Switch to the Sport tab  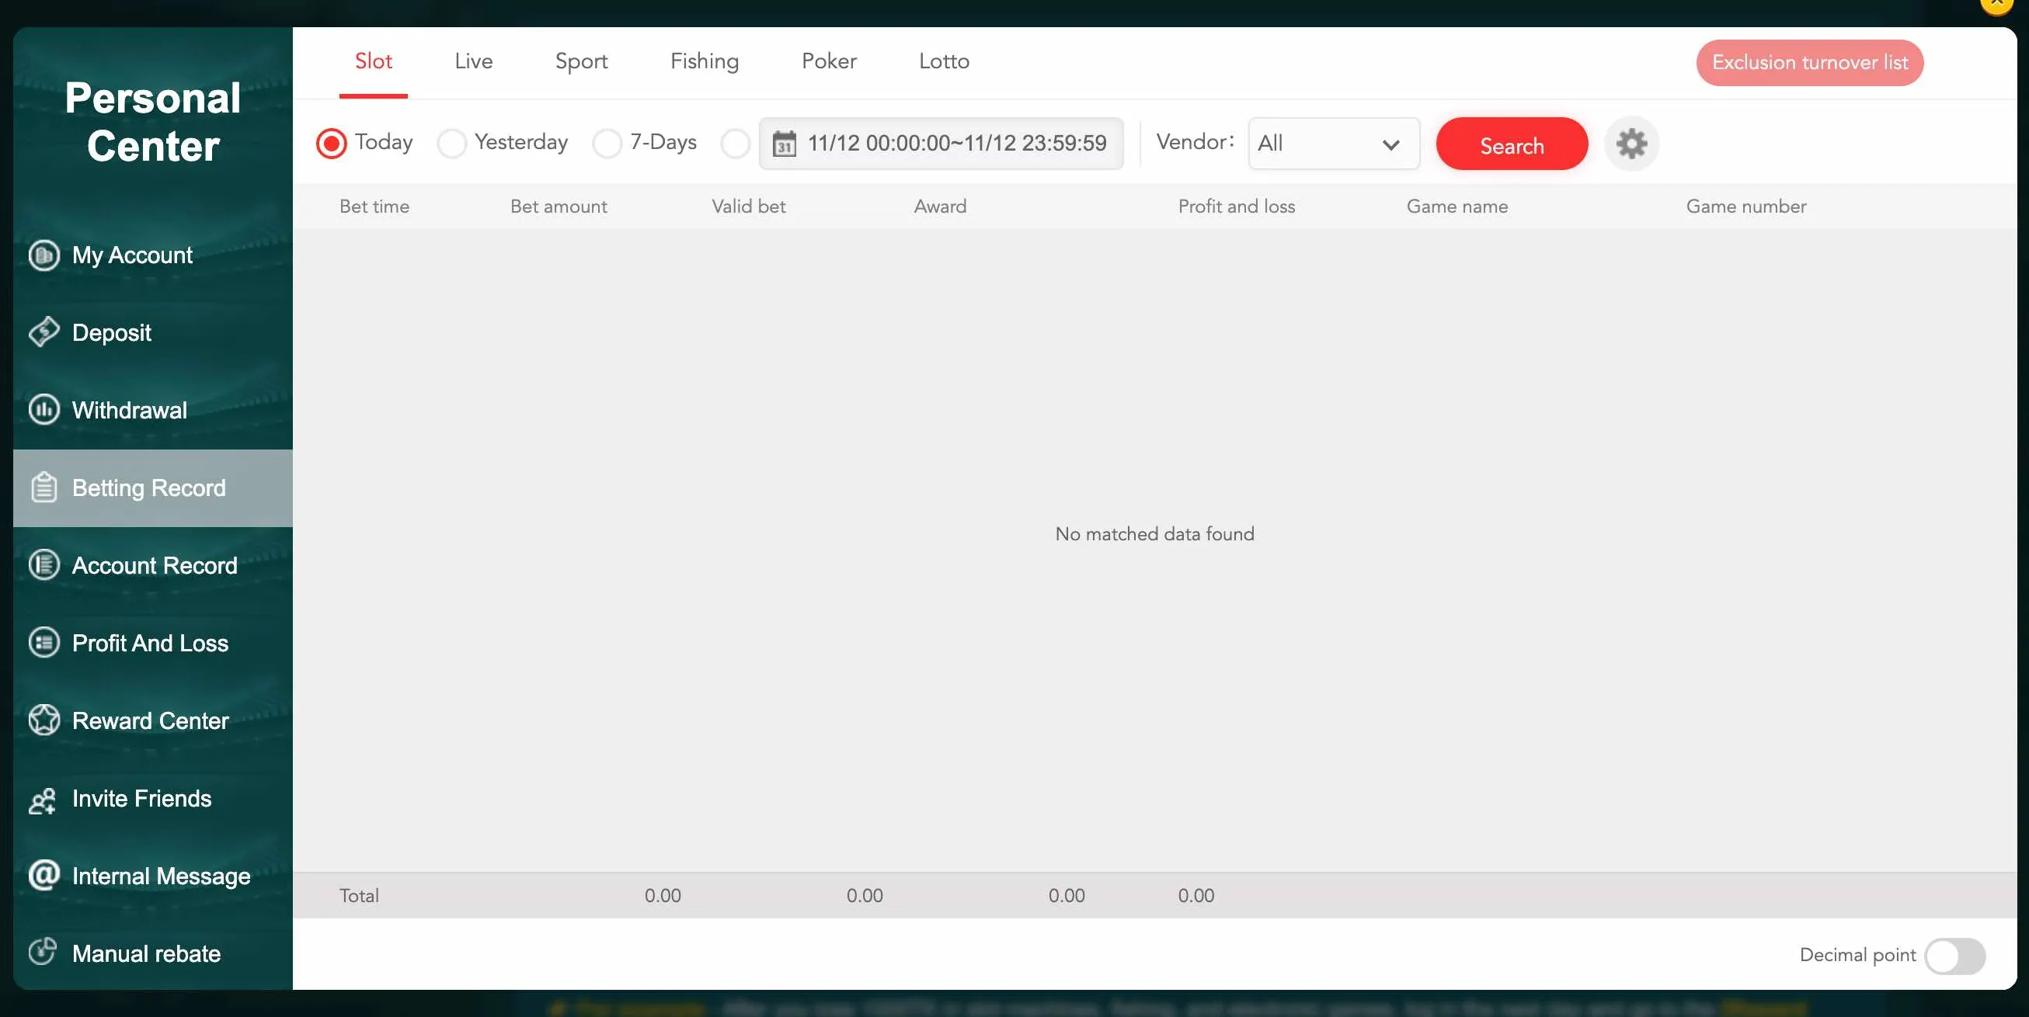coord(581,61)
